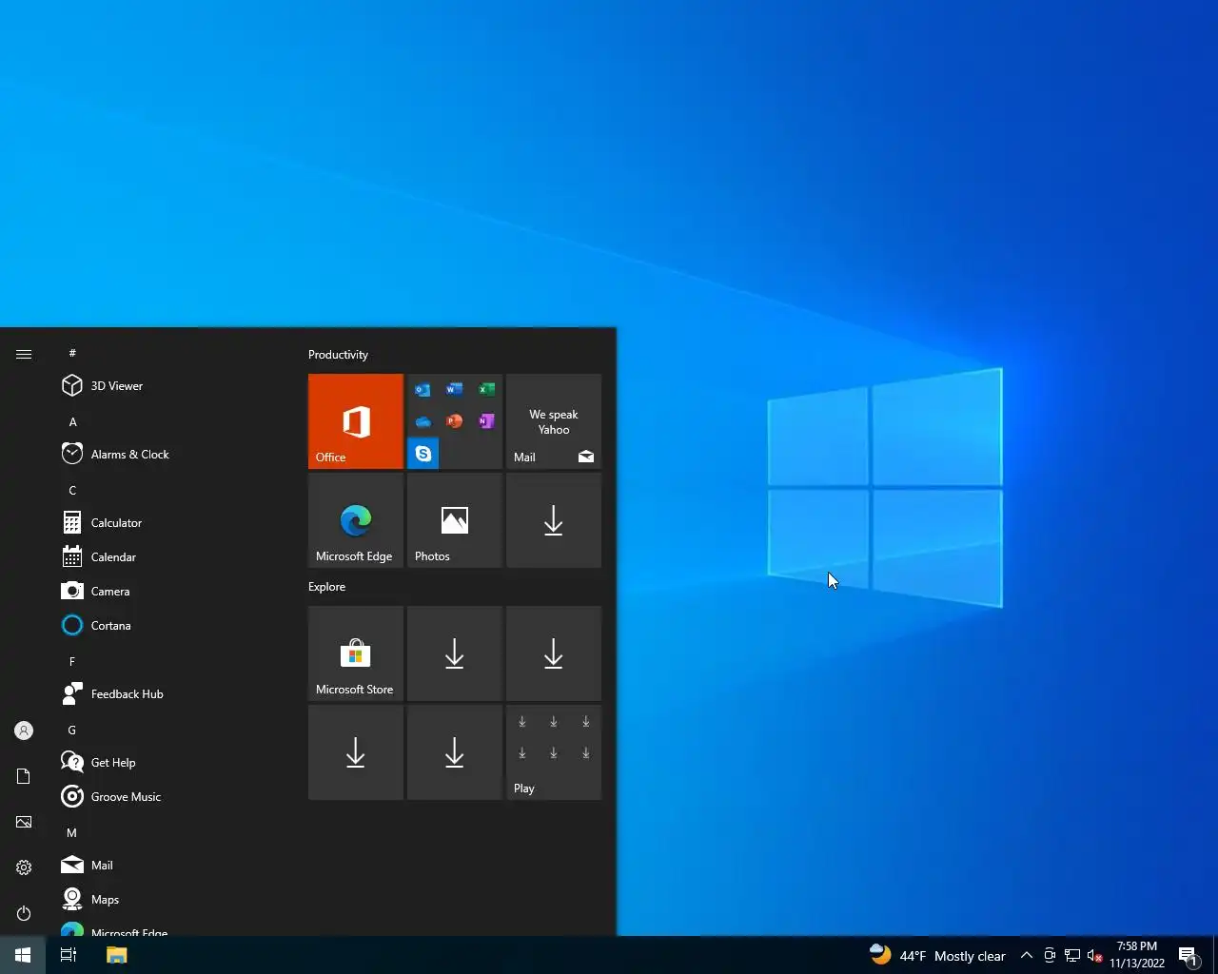Open the Office tile
This screenshot has height=974, width=1218.
356,421
